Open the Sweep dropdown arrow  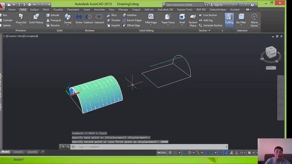click(68, 25)
